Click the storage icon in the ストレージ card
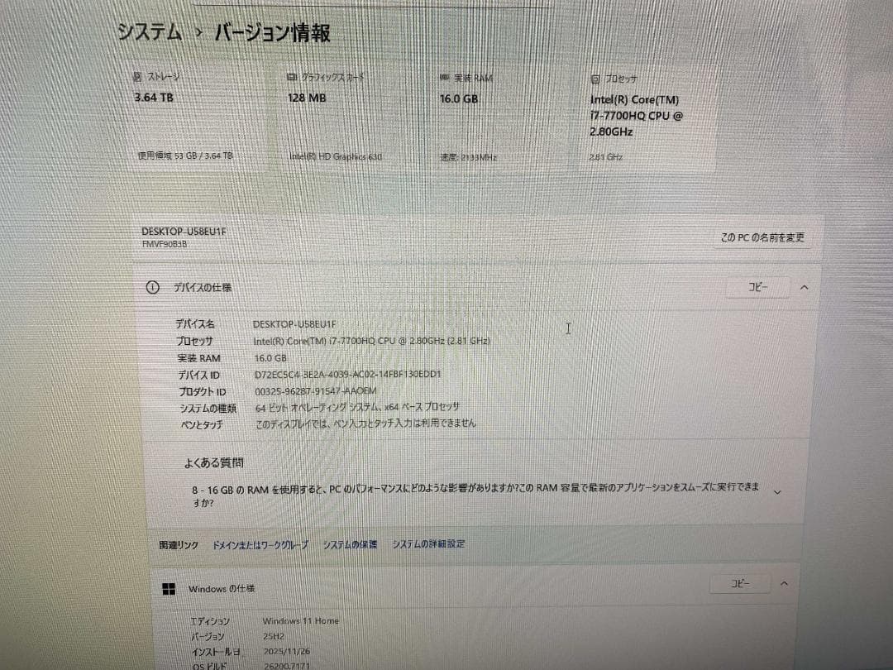This screenshot has height=670, width=893. (x=138, y=76)
